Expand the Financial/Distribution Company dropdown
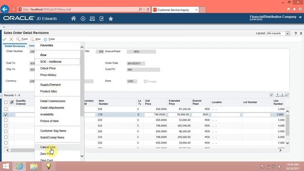 pos(300,17)
